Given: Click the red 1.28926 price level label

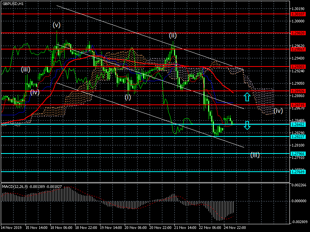Looking at the screenshot, I should tap(298, 91).
